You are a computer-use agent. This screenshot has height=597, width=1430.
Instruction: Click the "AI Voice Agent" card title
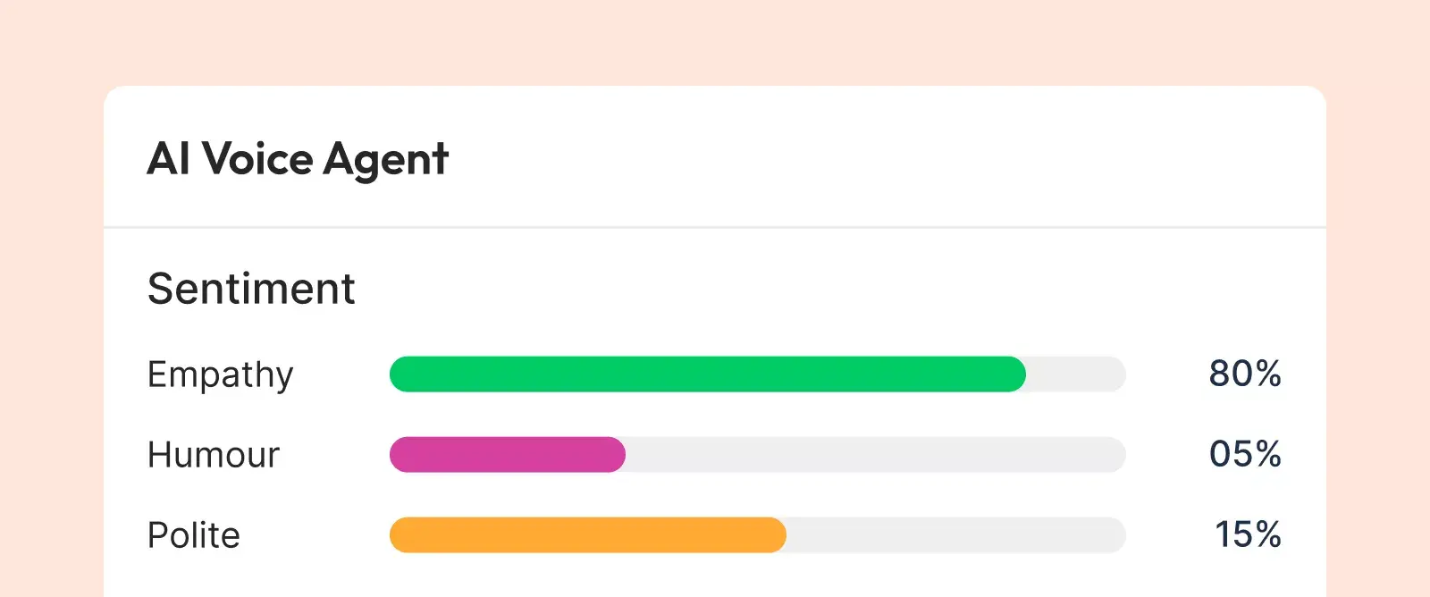point(298,160)
